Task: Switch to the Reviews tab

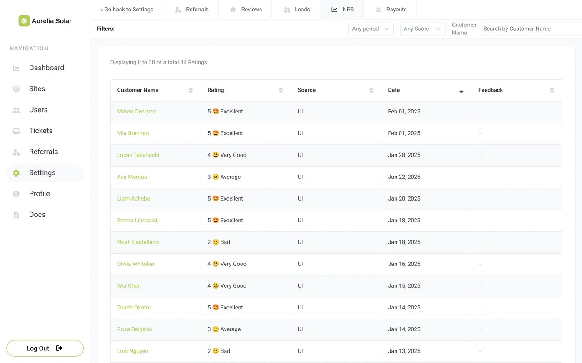Action: coord(246,10)
